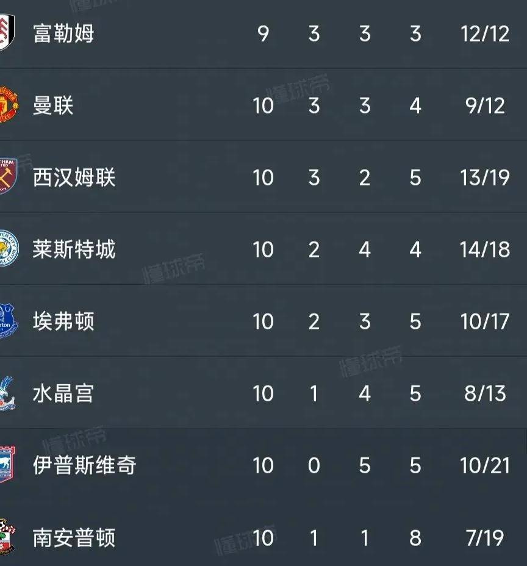Screen dimensions: 527x566
Task: Open the 富勒姆 team name link
Action: pos(63,34)
